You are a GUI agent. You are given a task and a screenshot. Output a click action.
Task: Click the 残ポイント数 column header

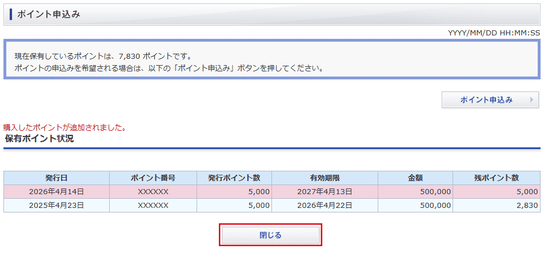point(496,178)
